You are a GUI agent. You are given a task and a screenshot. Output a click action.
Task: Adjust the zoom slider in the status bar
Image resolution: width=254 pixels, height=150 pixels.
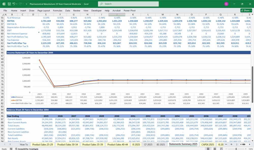(x=236, y=148)
